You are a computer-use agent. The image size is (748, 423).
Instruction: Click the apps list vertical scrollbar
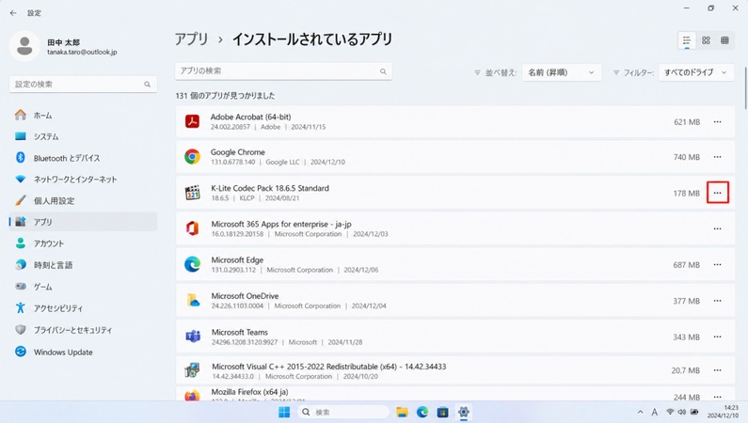point(745,88)
